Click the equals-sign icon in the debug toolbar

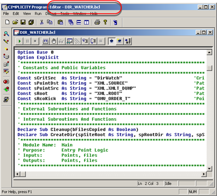tap(101, 41)
